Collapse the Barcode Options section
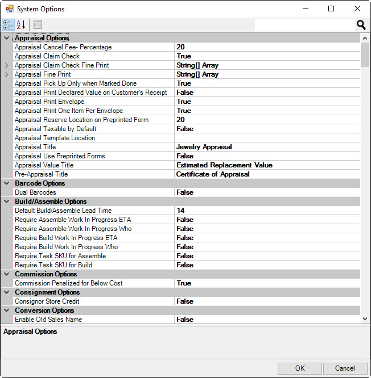 [7, 183]
